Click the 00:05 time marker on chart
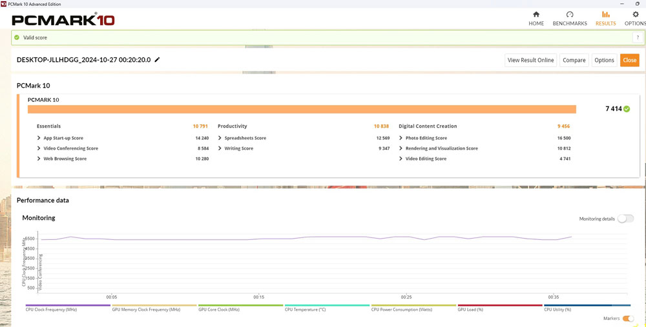The width and height of the screenshot is (646, 327). click(112, 297)
